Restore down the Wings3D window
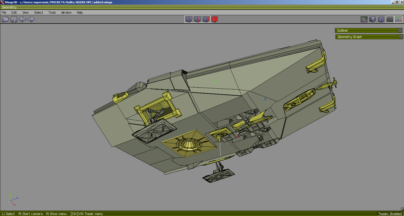 (x=397, y=2)
